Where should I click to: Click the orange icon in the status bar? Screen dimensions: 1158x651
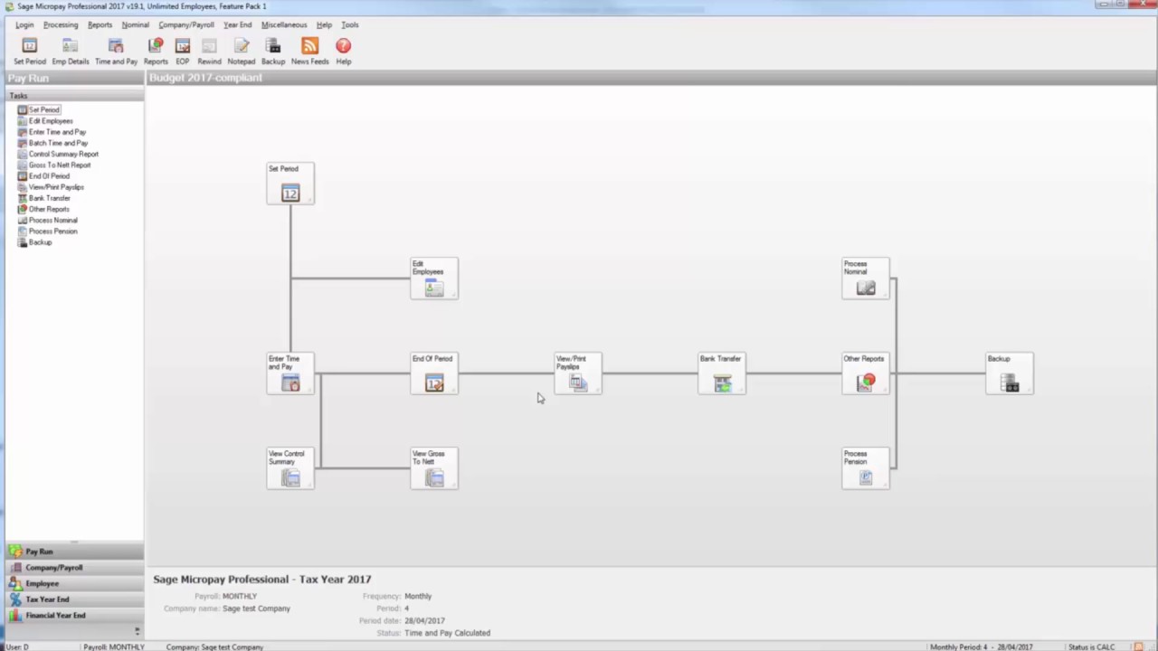1139,646
